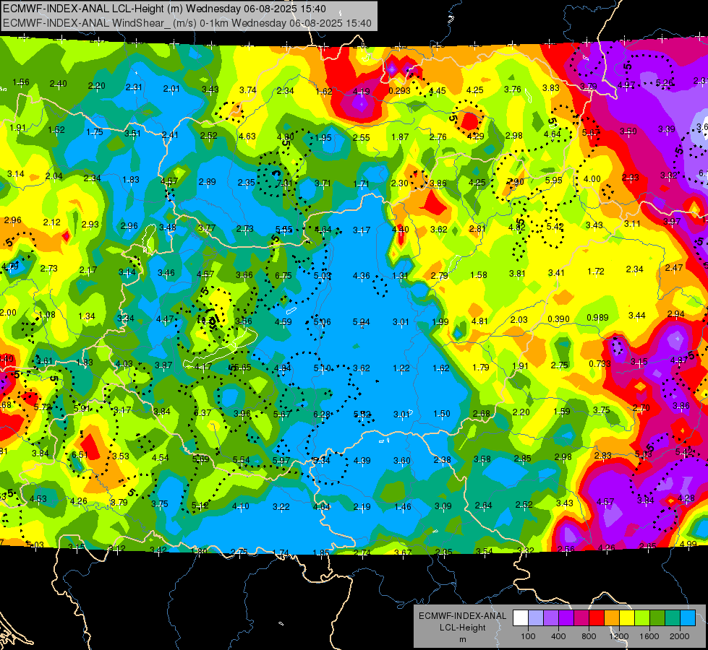708x650 pixels.
Task: Click the 4.19 grid value
Action: click(361, 92)
